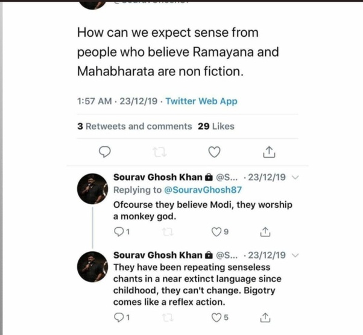Image resolution: width=363 pixels, height=335 pixels.
Task: Share the senseless chants reply
Action: coord(265,316)
